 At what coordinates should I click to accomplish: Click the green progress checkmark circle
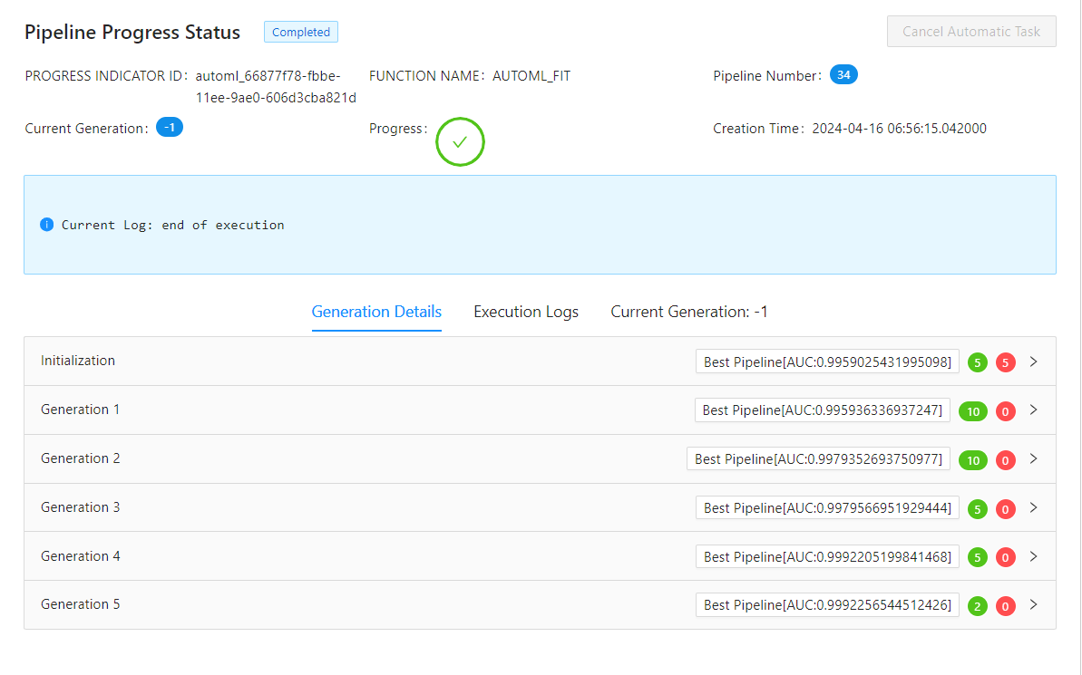[460, 142]
